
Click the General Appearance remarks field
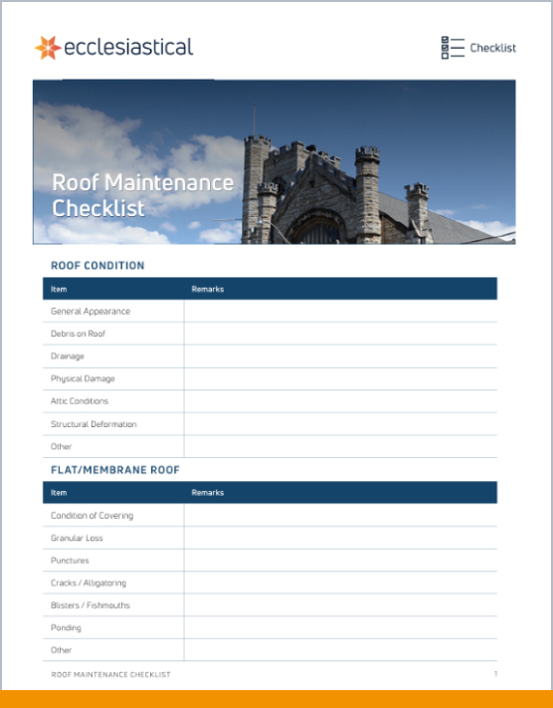[340, 311]
